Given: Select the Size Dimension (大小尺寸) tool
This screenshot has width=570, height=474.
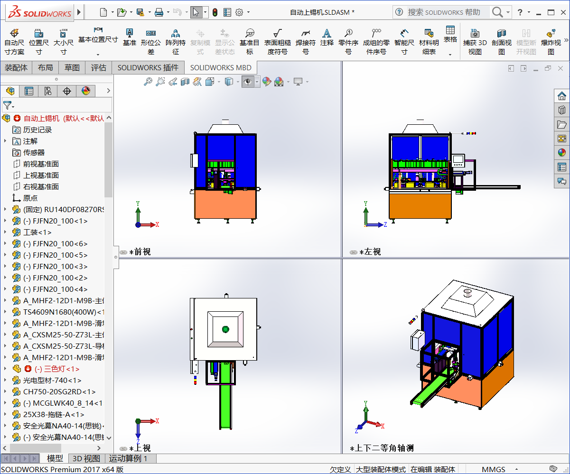Looking at the screenshot, I should (63, 42).
